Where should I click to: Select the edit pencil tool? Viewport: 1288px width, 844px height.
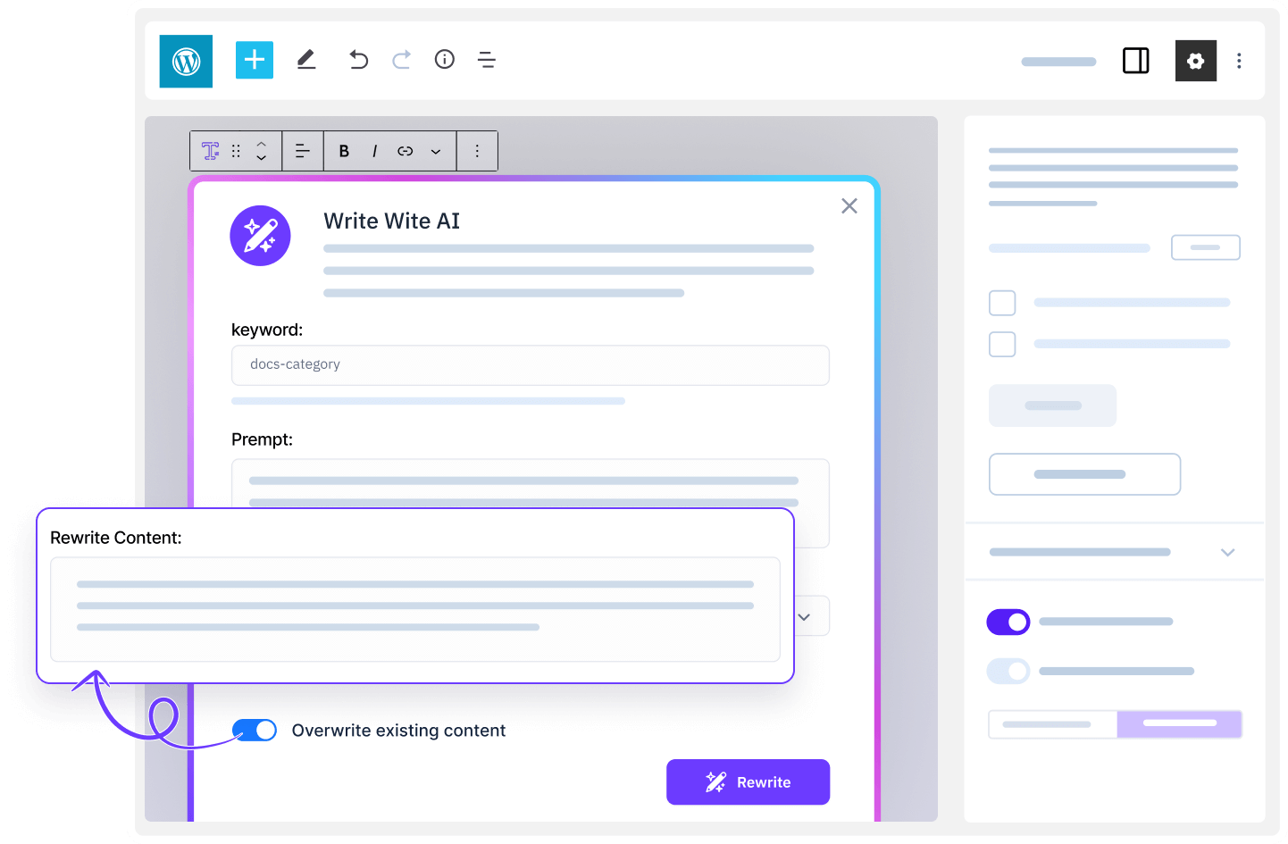coord(306,60)
